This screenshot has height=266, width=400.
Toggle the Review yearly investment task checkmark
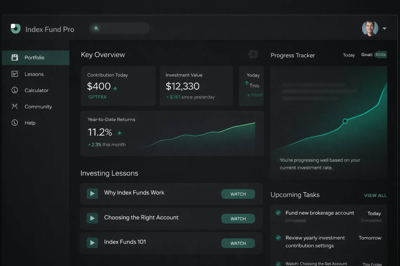pos(278,238)
